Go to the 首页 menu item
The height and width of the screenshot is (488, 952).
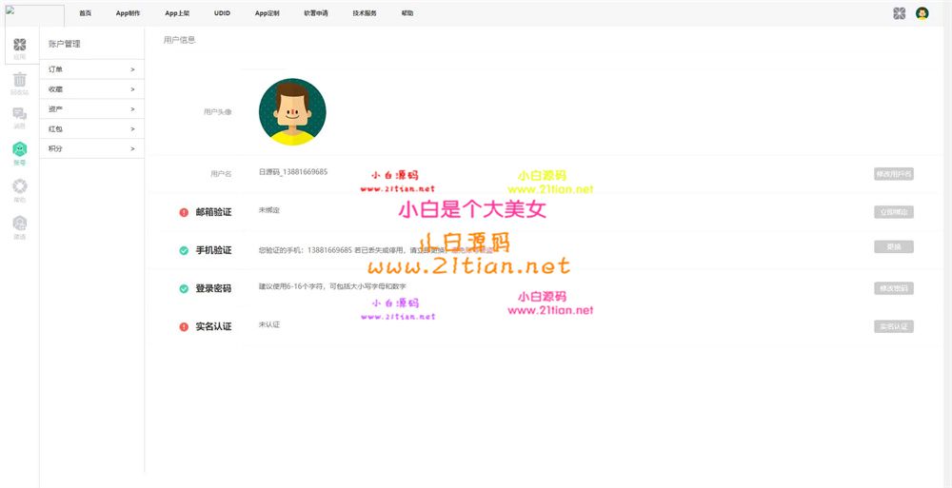(x=86, y=13)
